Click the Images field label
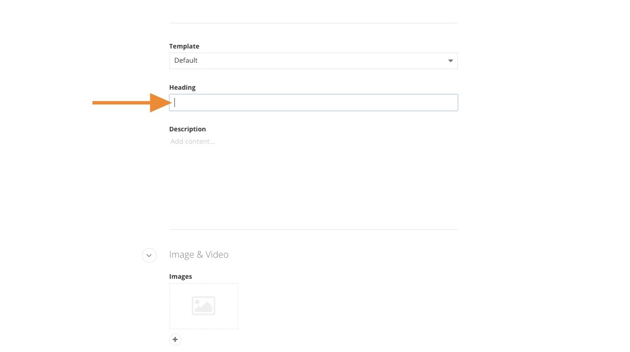The width and height of the screenshot is (630, 352). (x=180, y=276)
